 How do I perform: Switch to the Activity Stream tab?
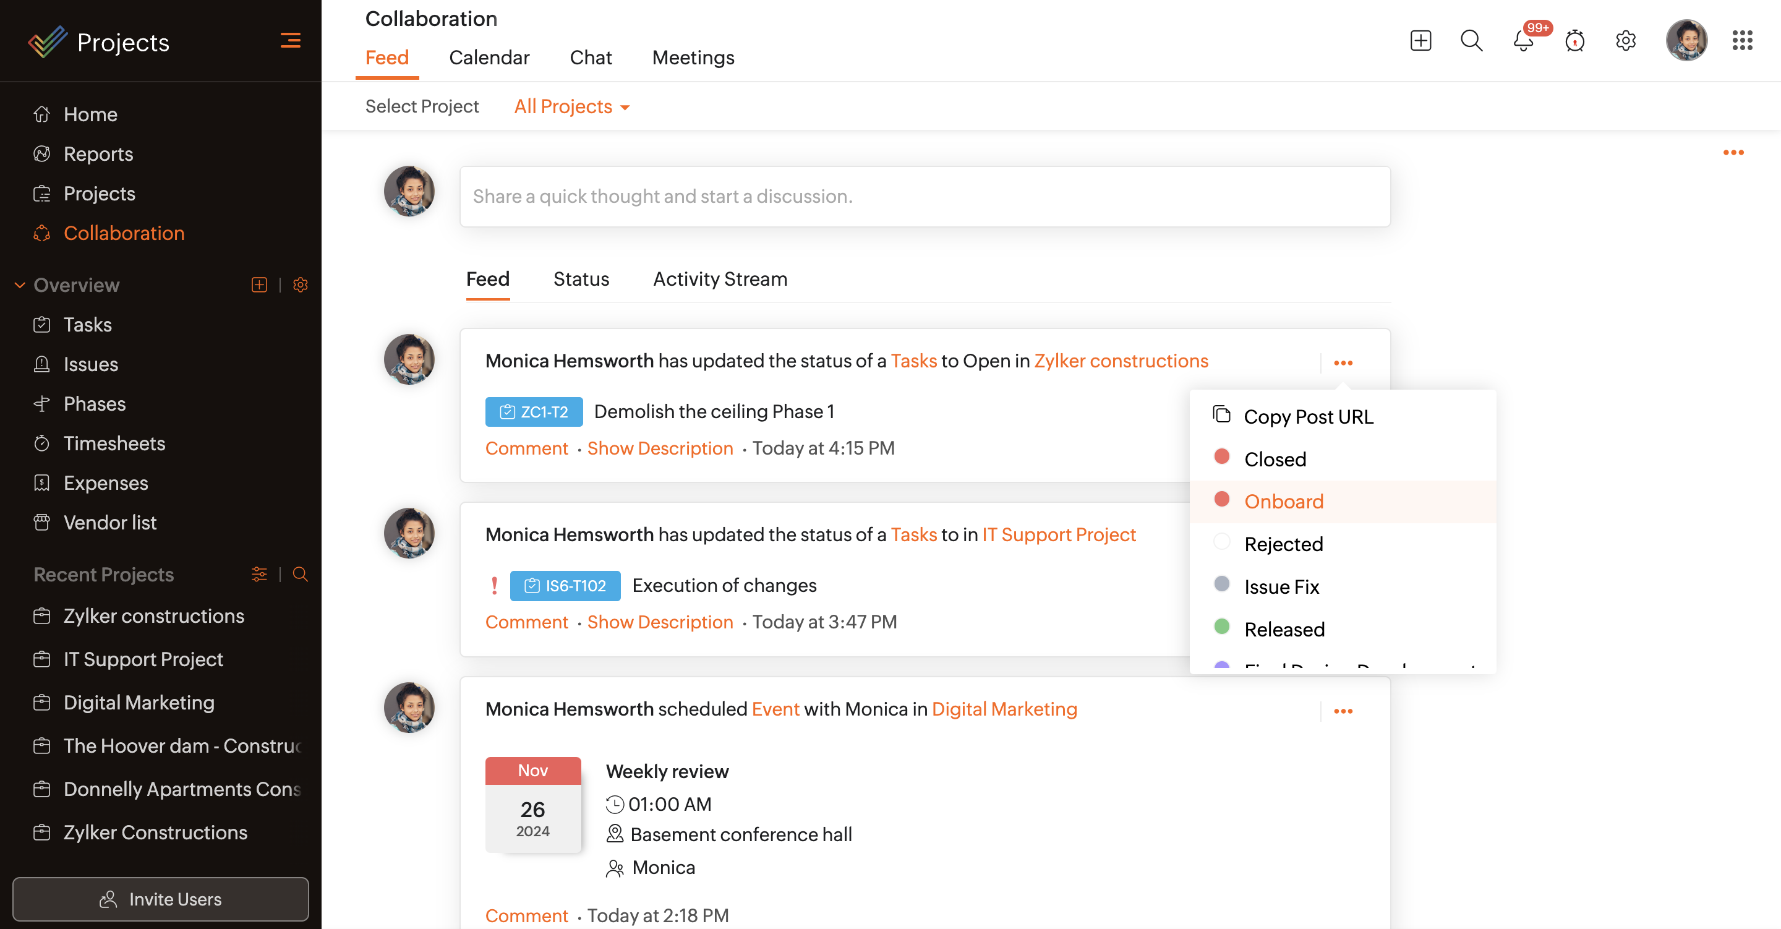tap(720, 279)
